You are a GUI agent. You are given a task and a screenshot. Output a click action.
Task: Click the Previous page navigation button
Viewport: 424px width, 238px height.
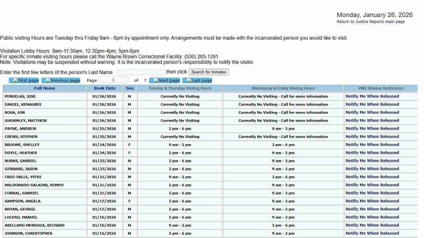tap(61, 80)
